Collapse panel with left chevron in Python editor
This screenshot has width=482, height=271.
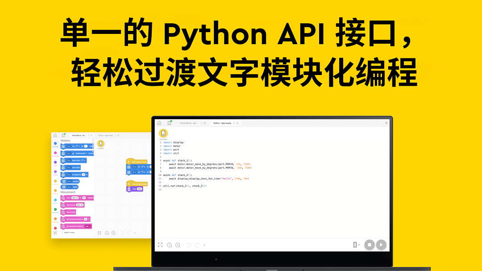(x=204, y=245)
